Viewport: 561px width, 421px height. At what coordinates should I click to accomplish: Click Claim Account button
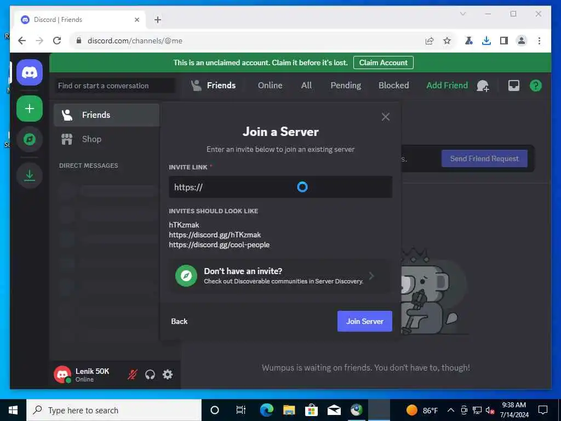point(383,62)
